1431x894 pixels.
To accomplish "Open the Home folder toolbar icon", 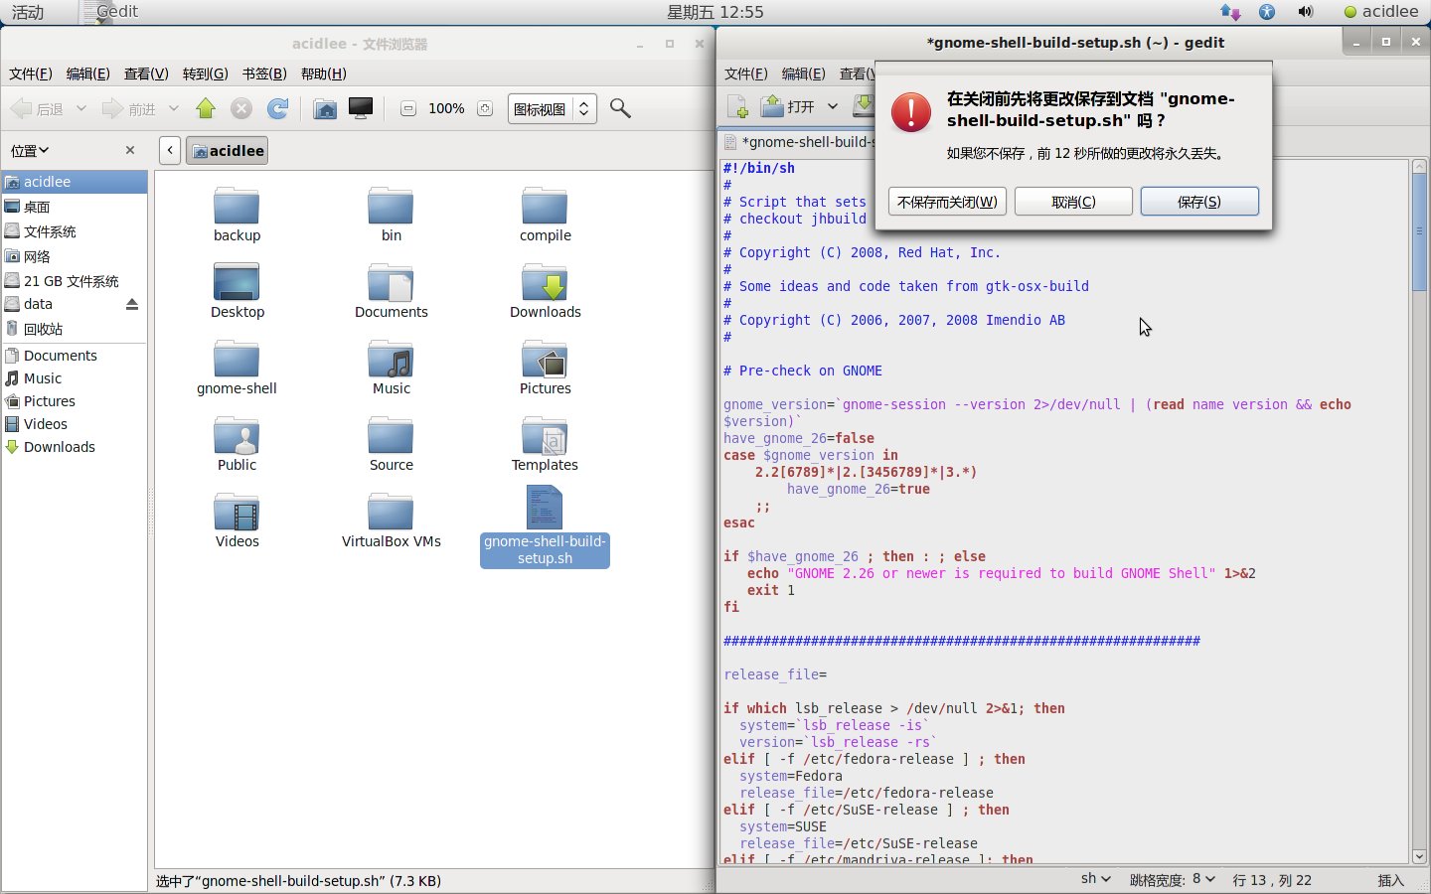I will [325, 109].
